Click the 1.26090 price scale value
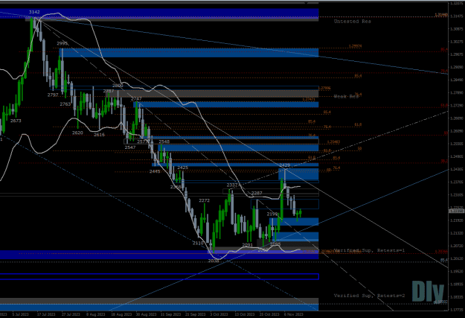465x318 pixels. coord(457,131)
